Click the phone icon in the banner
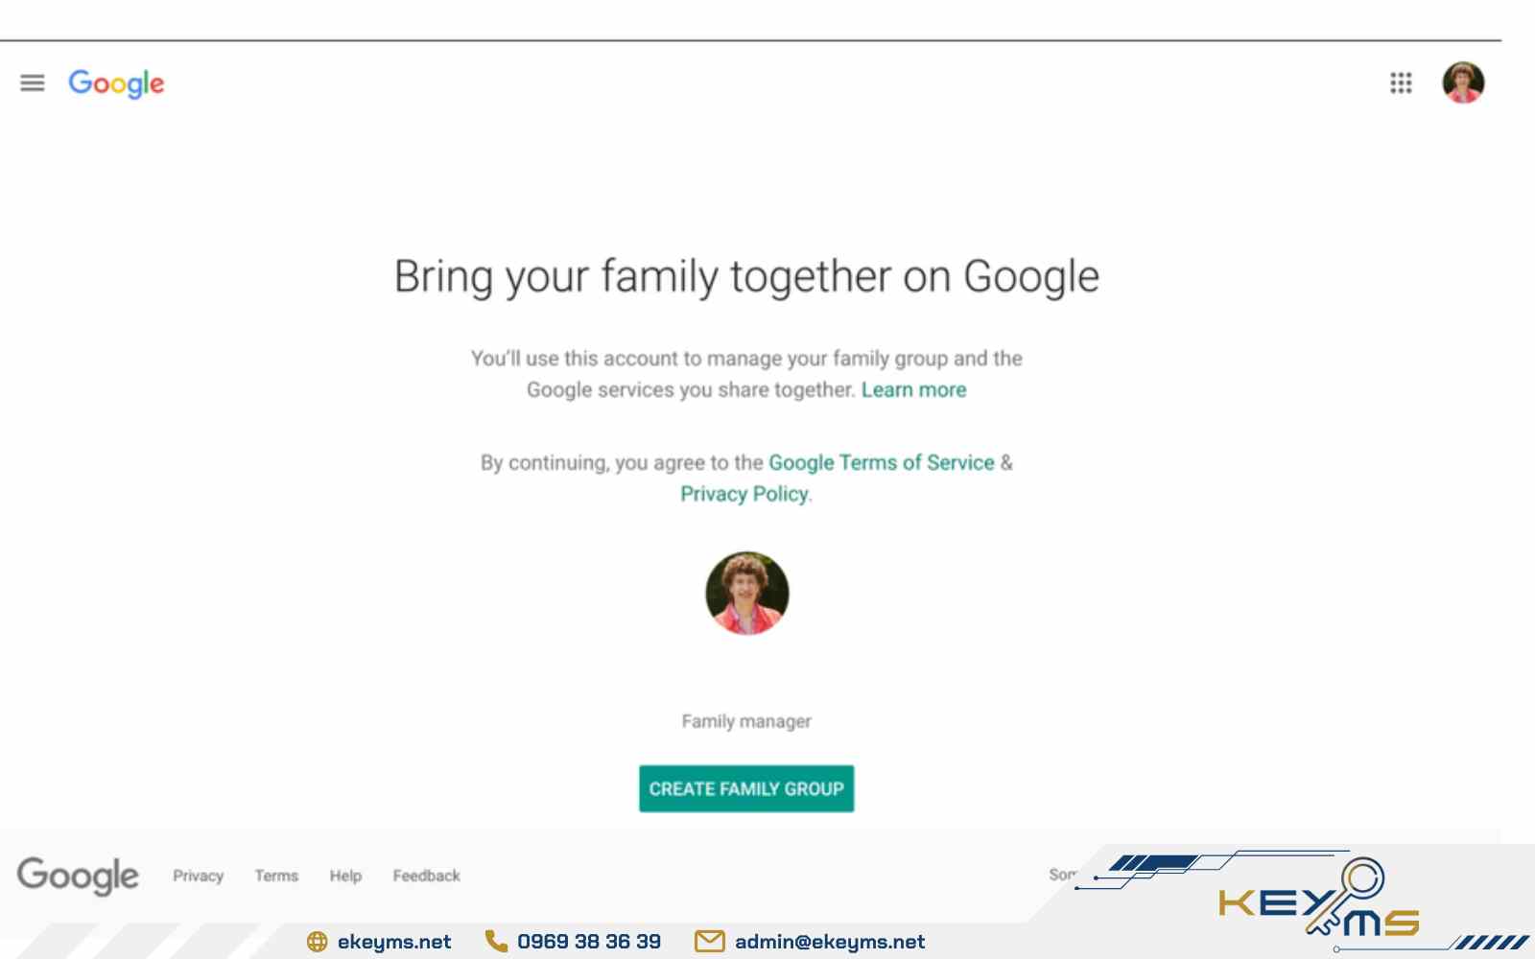This screenshot has height=959, width=1535. (x=496, y=942)
